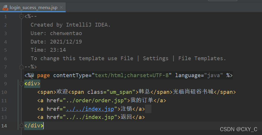Open the ../../index.jsp link on line 12
262x135 pixels.
tap(90, 109)
